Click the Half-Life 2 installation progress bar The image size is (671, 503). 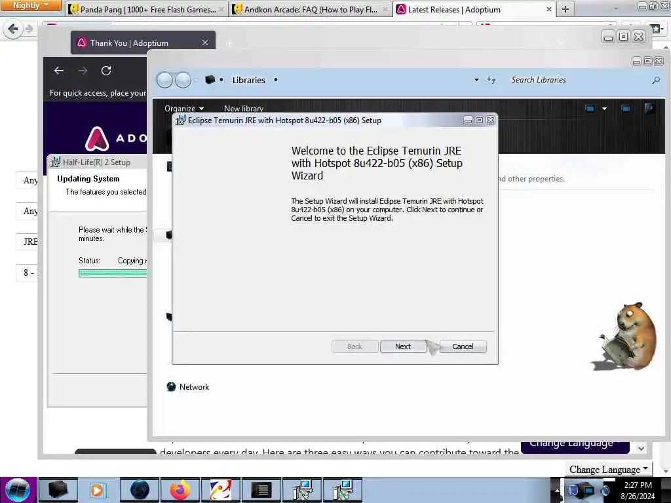(x=113, y=273)
